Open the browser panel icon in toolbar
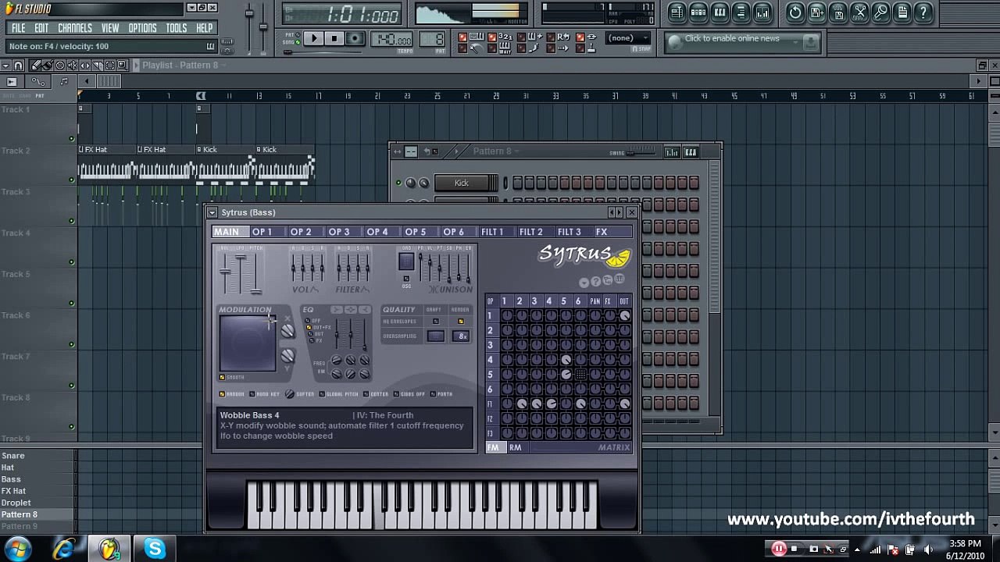The image size is (1000, 562). (741, 12)
